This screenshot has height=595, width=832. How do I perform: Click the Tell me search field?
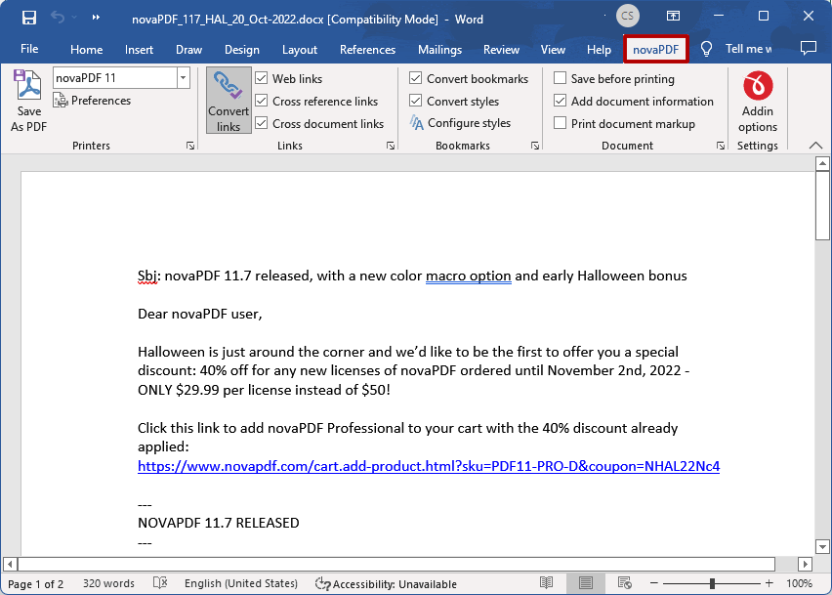[x=749, y=49]
